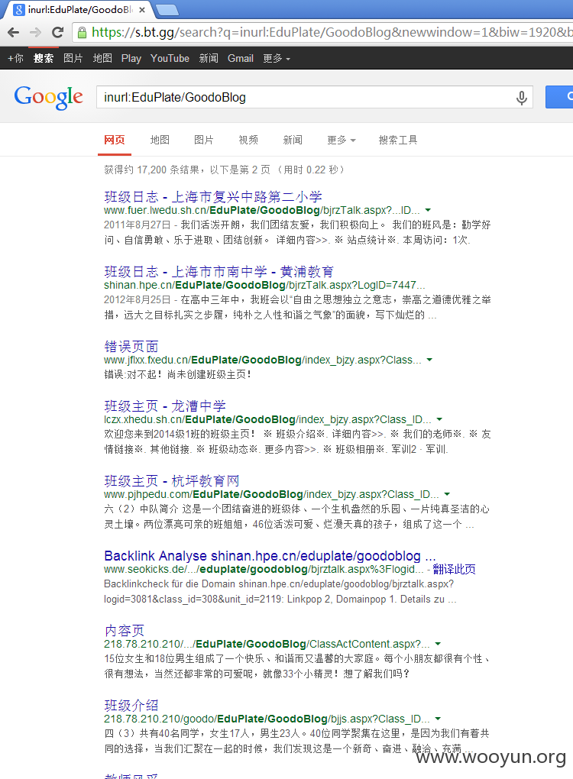Expand the arrow beside www.pjhpedu.com URL
This screenshot has height=779, width=573.
[x=447, y=494]
